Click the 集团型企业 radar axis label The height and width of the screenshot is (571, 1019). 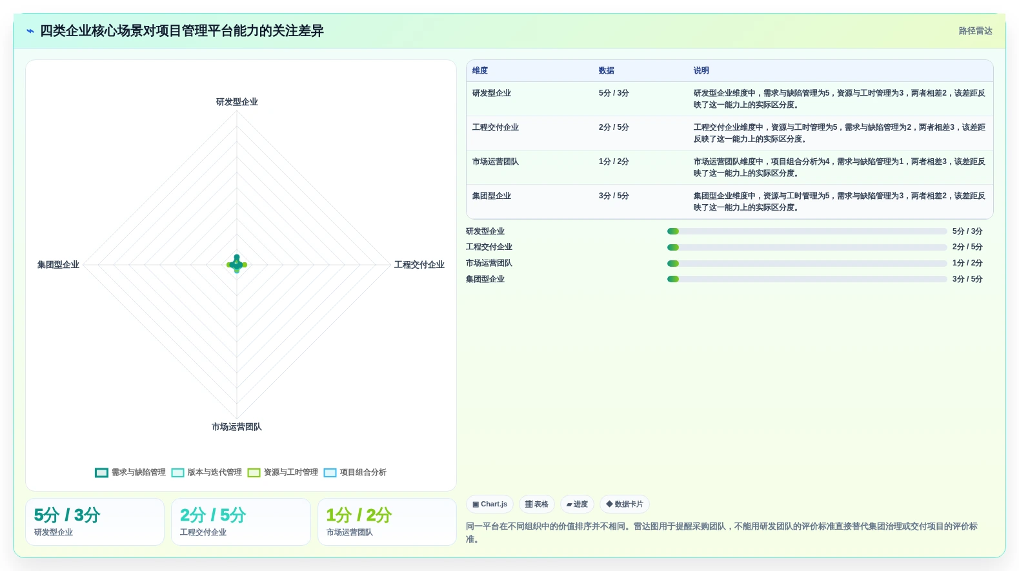pos(58,265)
